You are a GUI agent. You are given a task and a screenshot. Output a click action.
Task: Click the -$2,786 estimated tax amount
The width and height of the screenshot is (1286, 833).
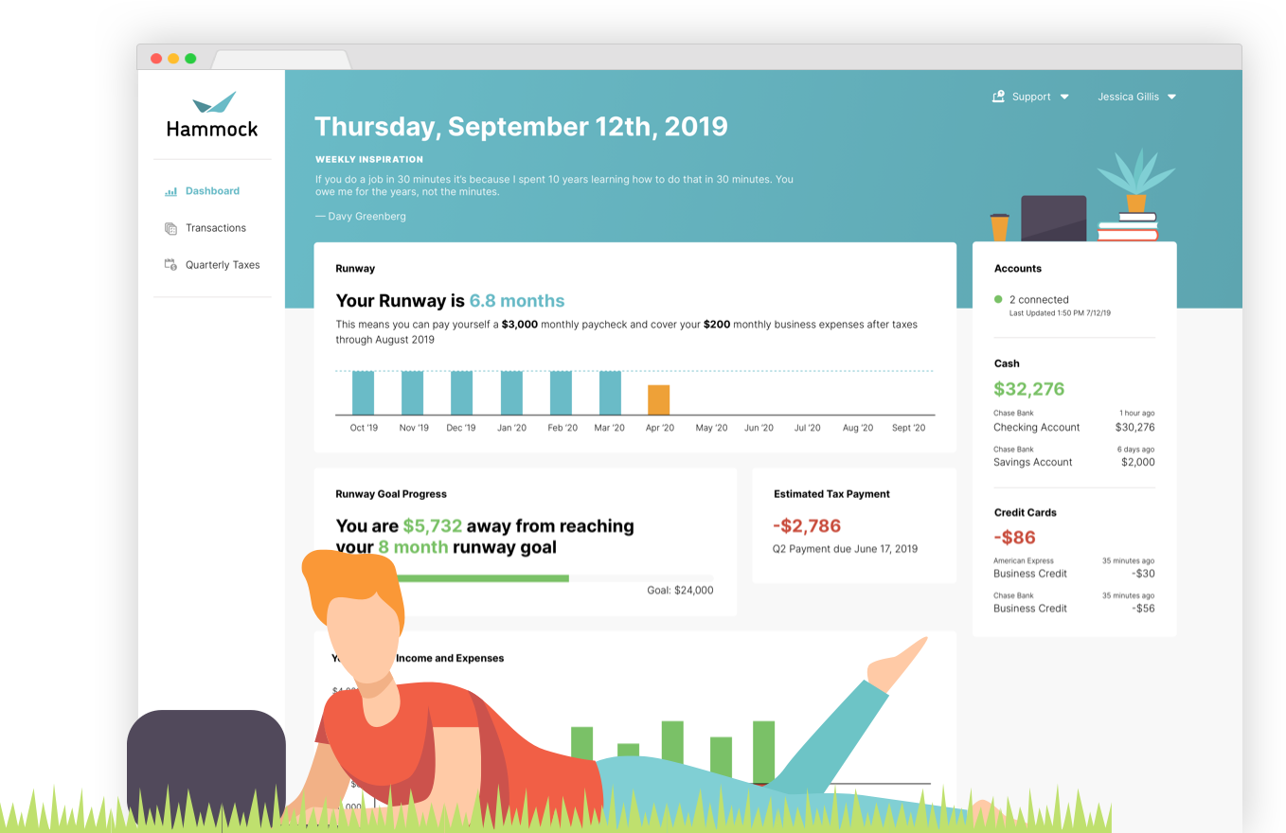pyautogui.click(x=806, y=526)
